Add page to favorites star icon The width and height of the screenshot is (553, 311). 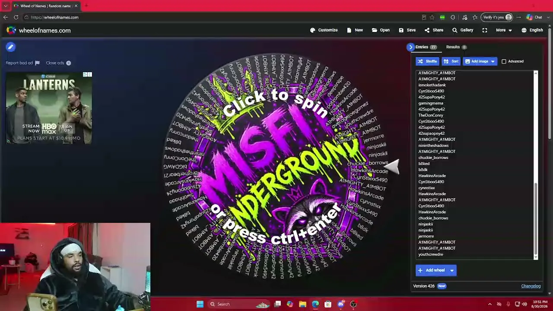click(x=432, y=17)
